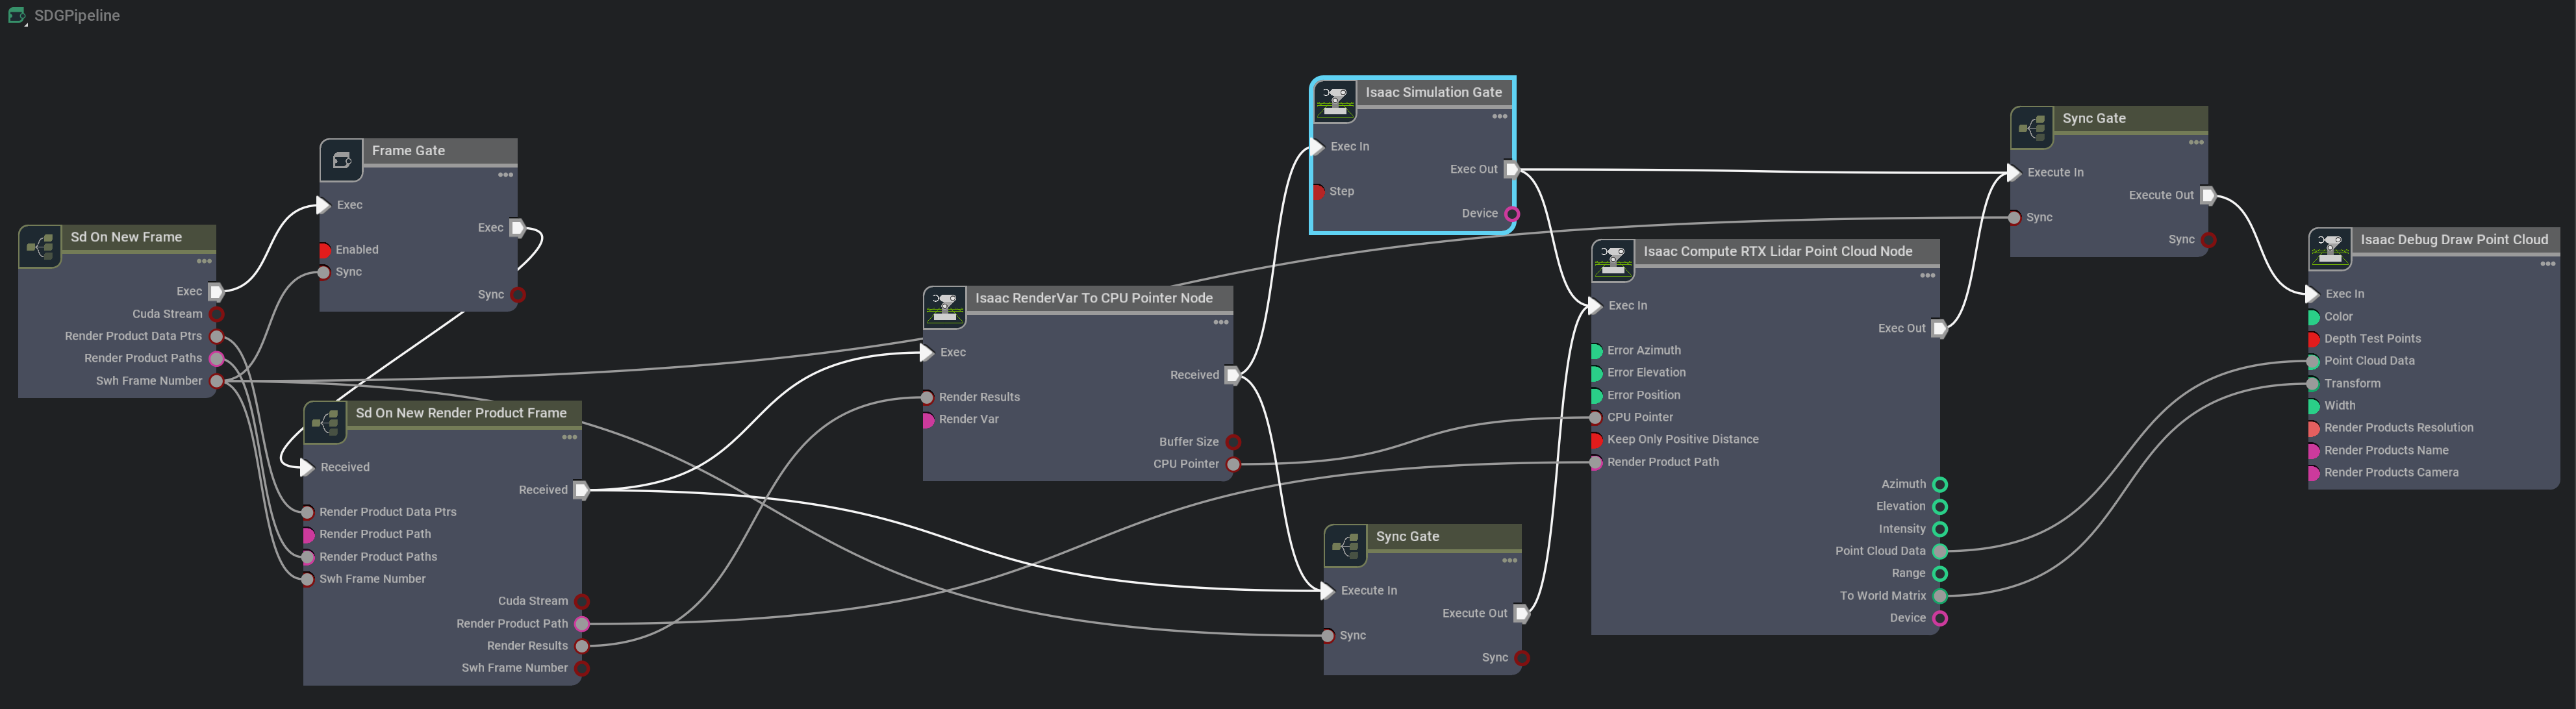Viewport: 2576px width, 709px height.
Task: Expand Isaac Simulation Gate options dots
Action: pos(1500,116)
